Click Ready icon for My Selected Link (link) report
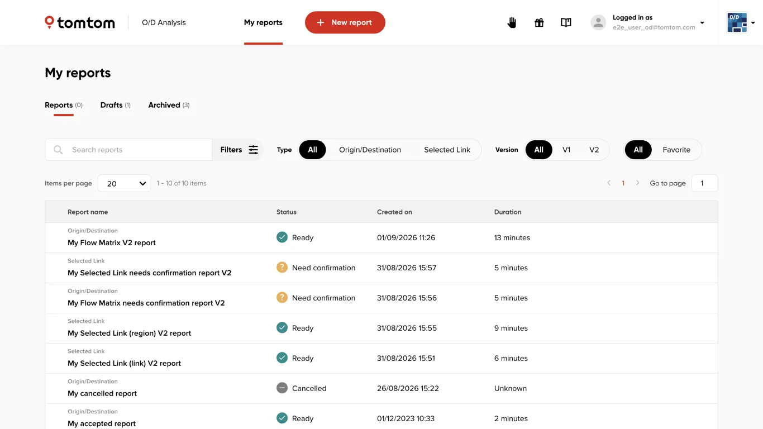Image resolution: width=763 pixels, height=429 pixels. [x=282, y=358]
